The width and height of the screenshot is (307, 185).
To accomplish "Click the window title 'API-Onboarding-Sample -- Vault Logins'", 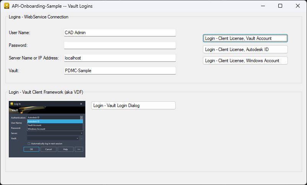I will 52,6.
